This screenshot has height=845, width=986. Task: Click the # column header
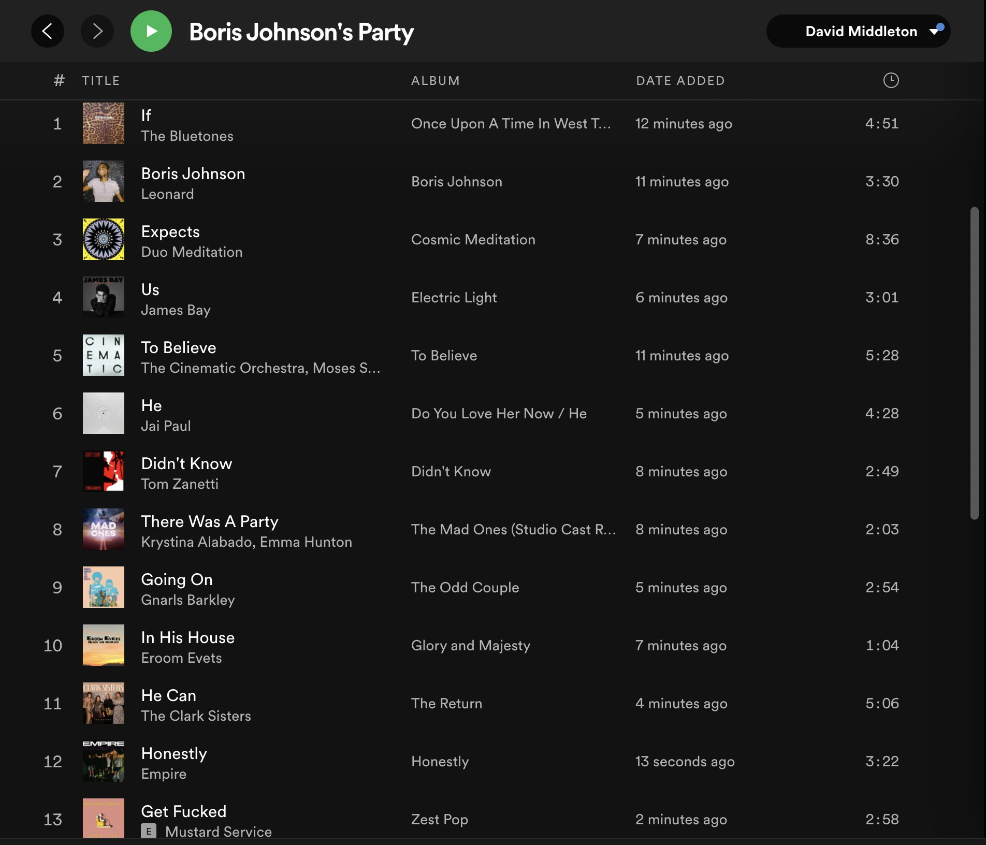coord(59,81)
